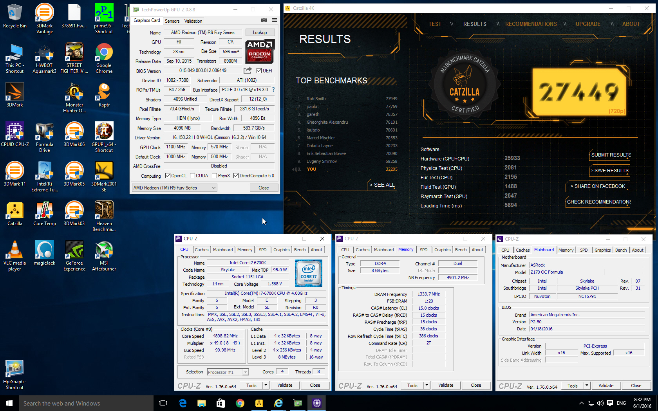Open the This PC Shortcut icon
Screen dimensions: 658x411
(x=15, y=58)
